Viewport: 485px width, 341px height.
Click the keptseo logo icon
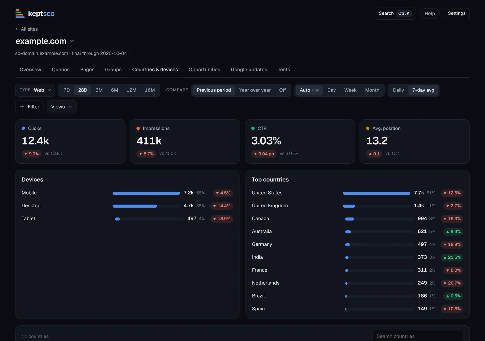tap(20, 13)
